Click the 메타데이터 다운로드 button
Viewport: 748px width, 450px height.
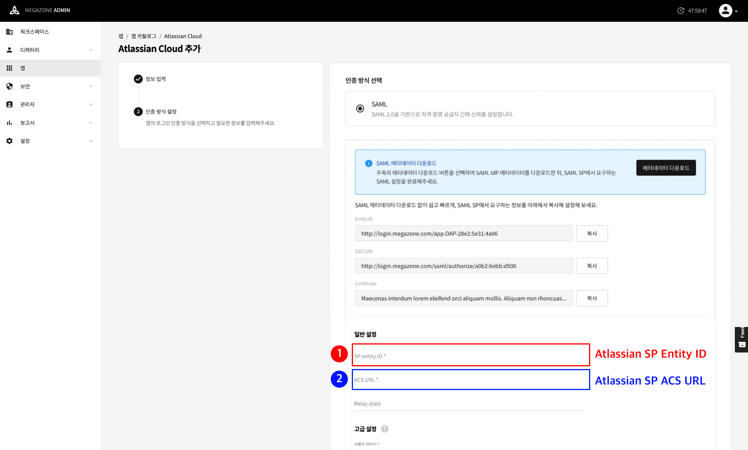pyautogui.click(x=666, y=168)
